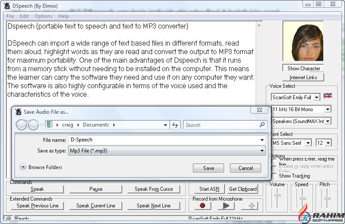Click the Save button
The image size is (345, 224).
(x=208, y=168)
